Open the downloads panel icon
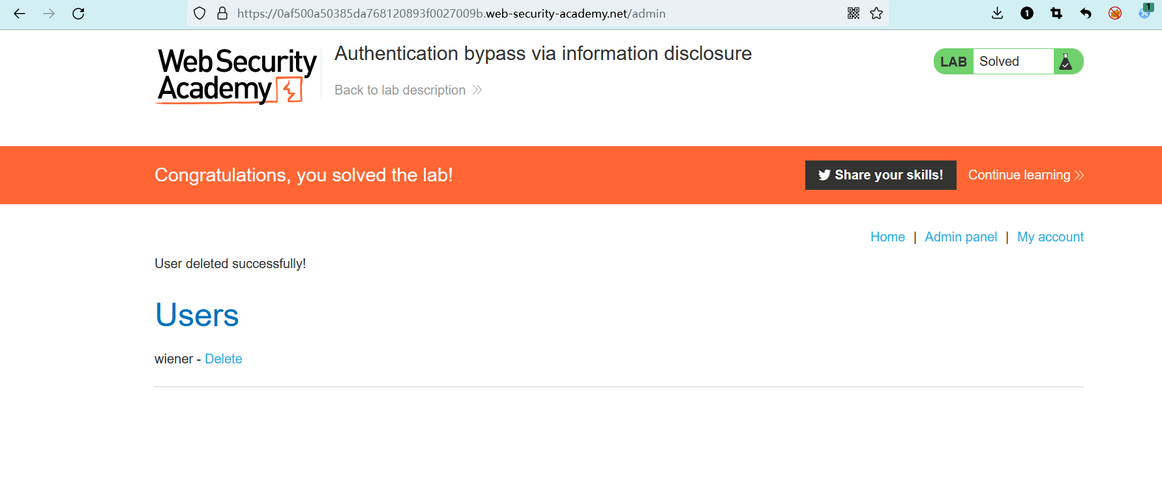Image resolution: width=1162 pixels, height=488 pixels. pyautogui.click(x=997, y=13)
